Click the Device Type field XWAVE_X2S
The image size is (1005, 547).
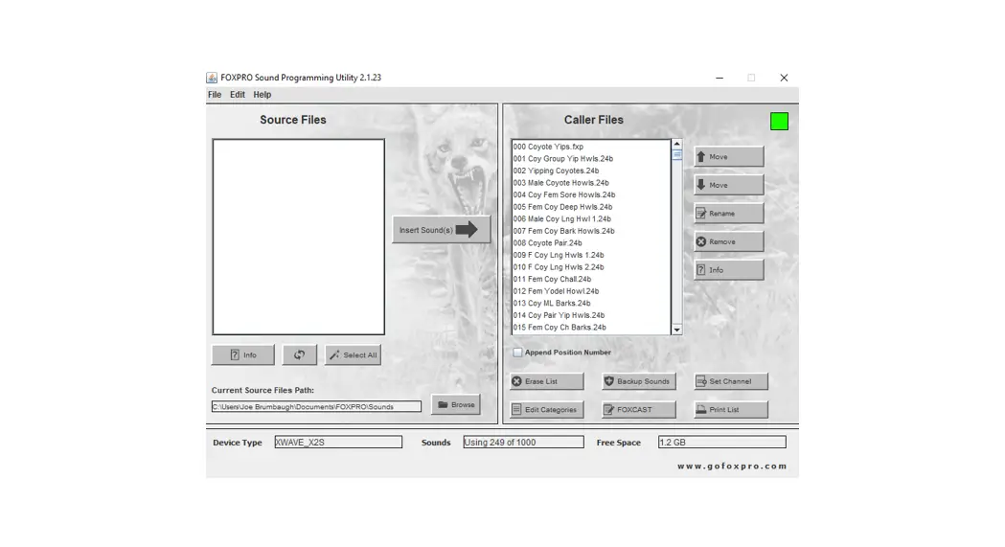pos(338,442)
